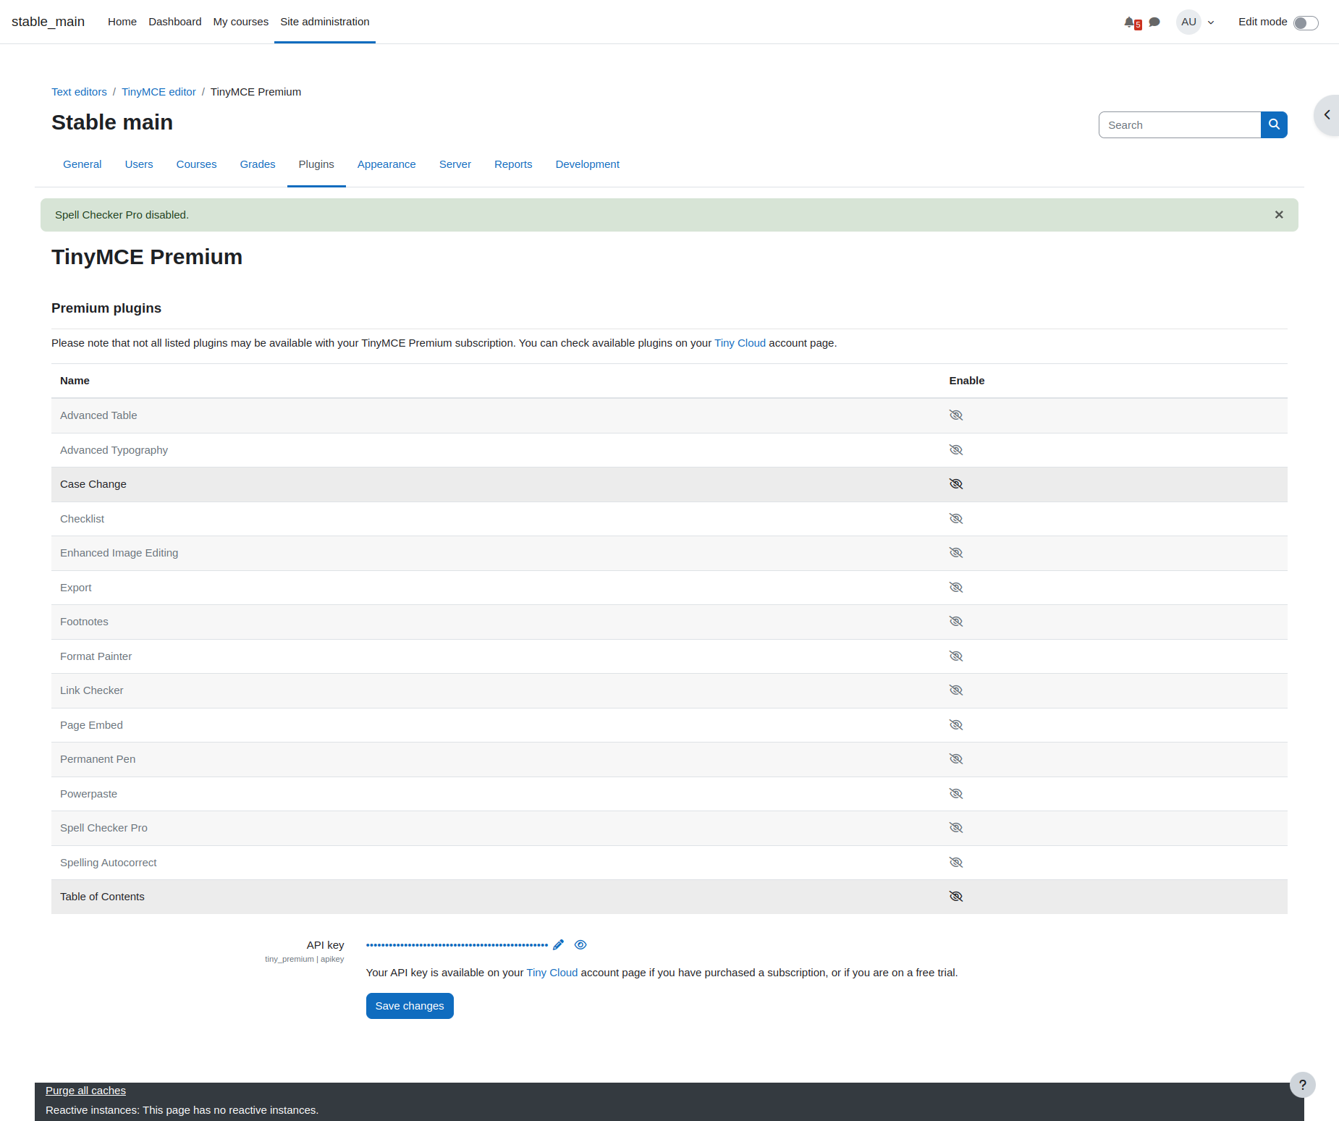Open the Courses admin tab
The height and width of the screenshot is (1121, 1339).
tap(197, 164)
